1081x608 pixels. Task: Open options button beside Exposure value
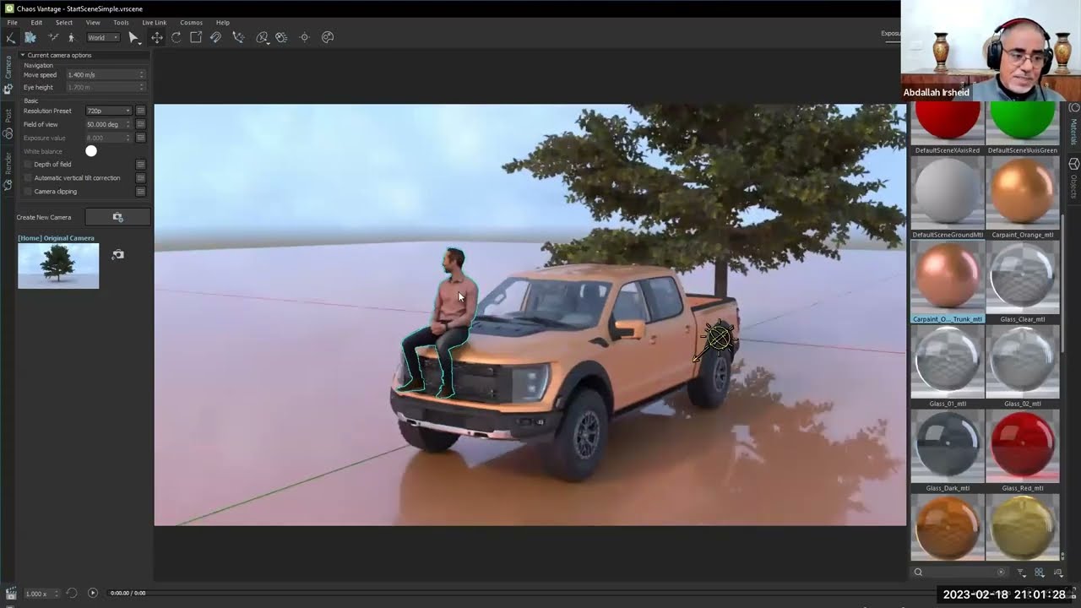141,138
